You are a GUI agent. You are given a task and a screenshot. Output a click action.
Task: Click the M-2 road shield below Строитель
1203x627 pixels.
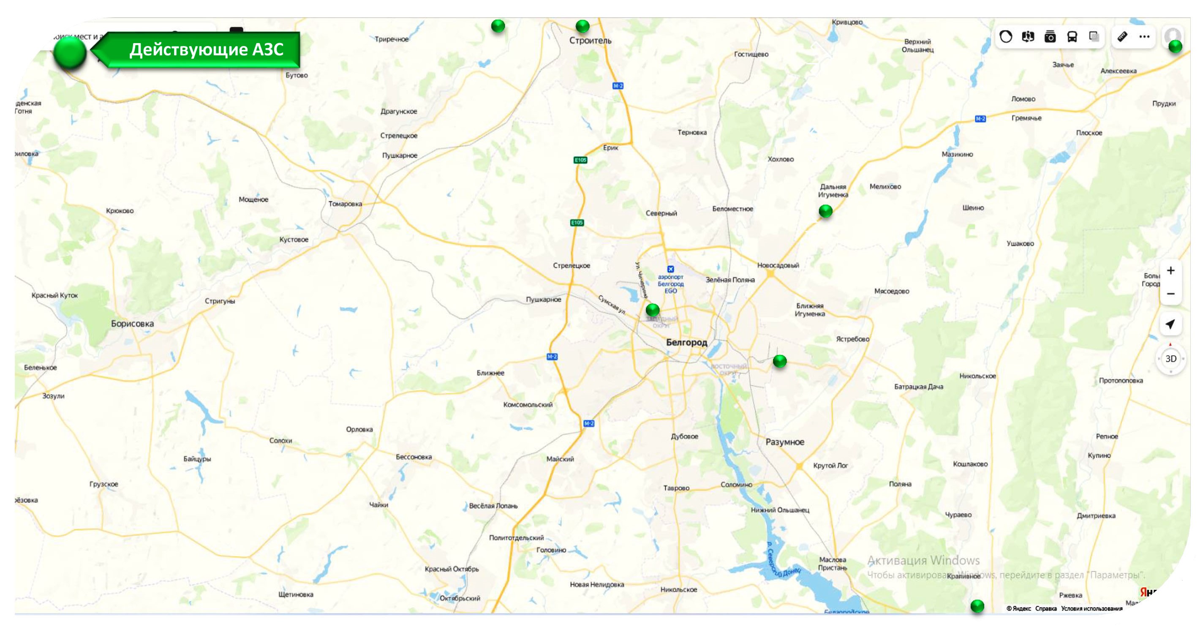click(618, 86)
